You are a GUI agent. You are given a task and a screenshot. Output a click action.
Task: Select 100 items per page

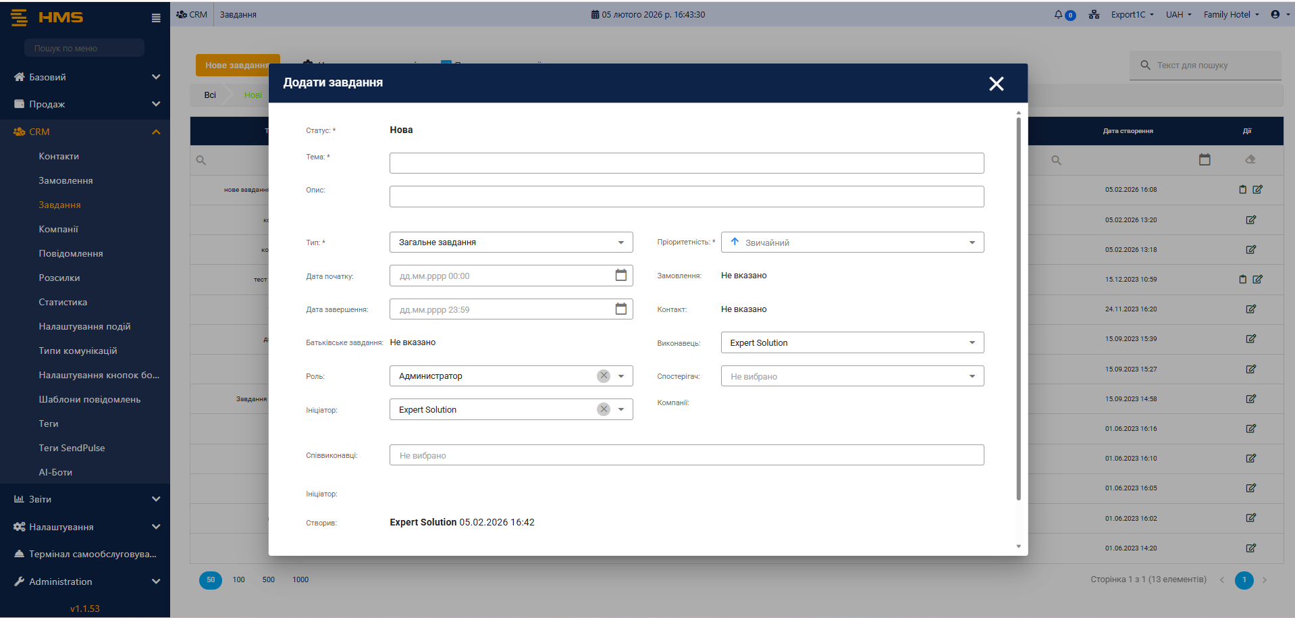[x=238, y=580]
